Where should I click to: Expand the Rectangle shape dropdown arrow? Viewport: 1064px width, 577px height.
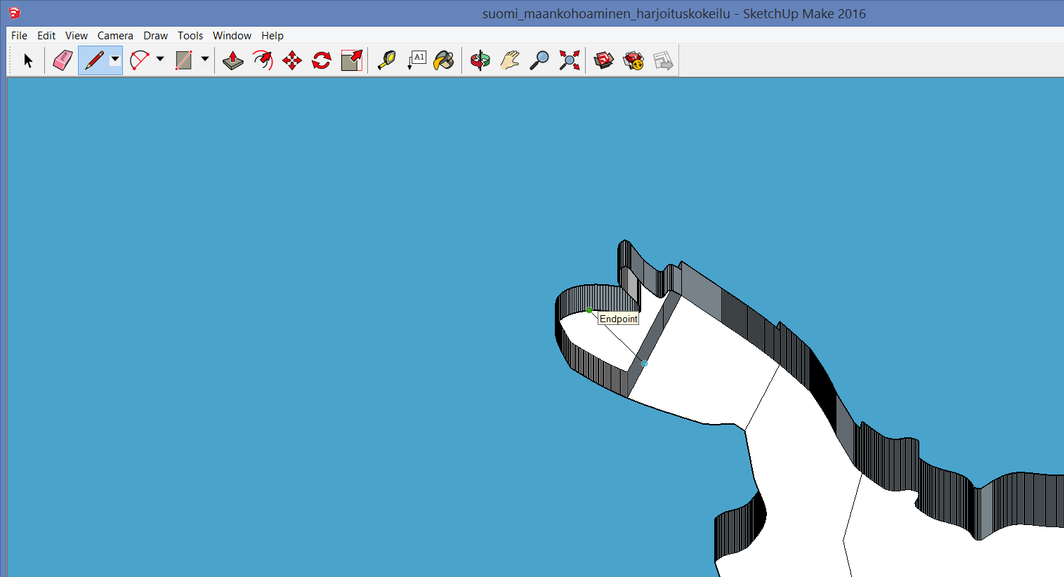click(x=205, y=60)
